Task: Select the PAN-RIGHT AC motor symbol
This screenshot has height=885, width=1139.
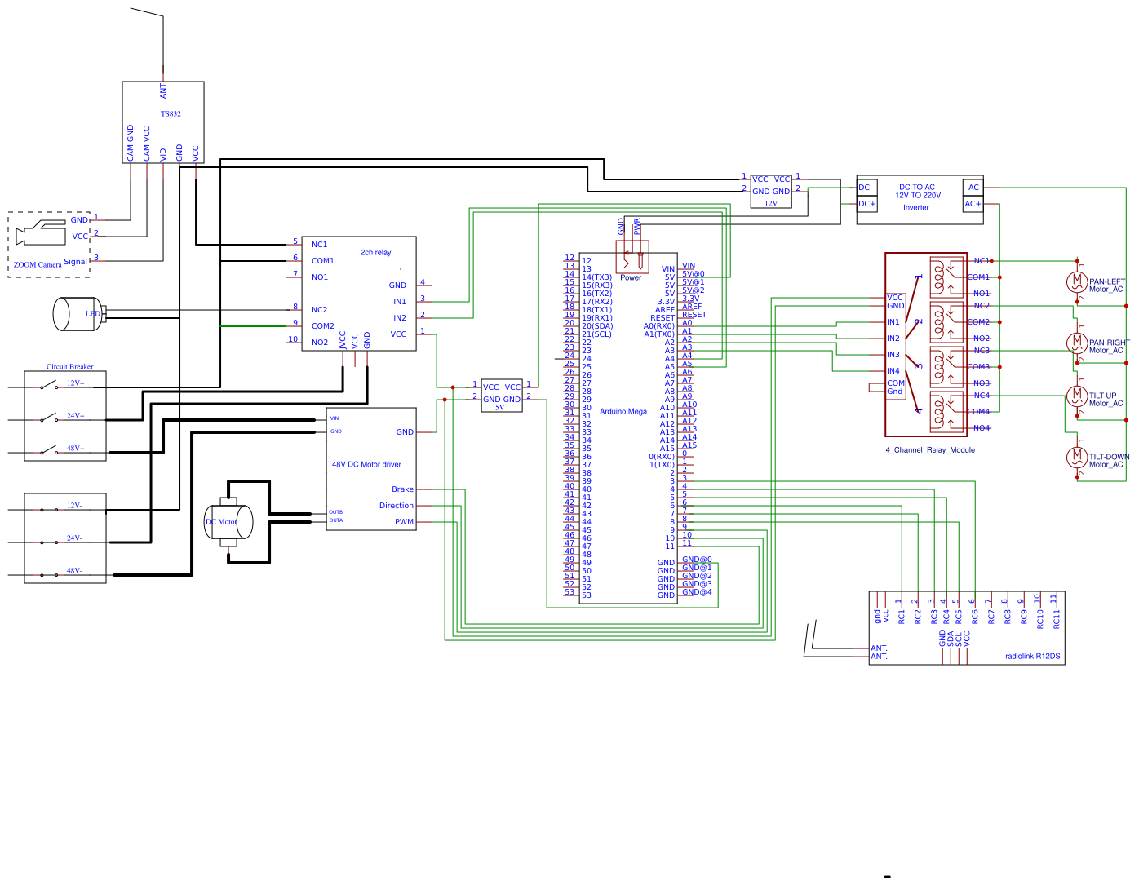Action: click(x=1077, y=343)
